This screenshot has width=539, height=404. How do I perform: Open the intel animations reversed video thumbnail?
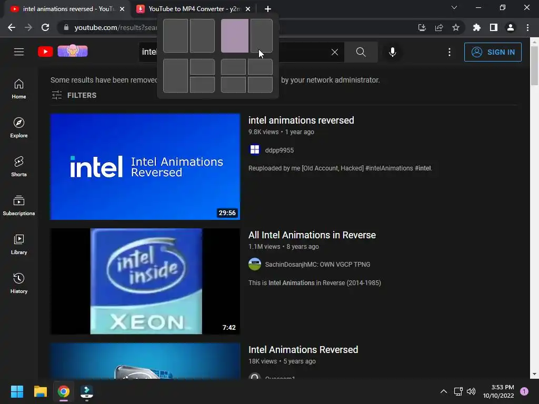tap(145, 167)
